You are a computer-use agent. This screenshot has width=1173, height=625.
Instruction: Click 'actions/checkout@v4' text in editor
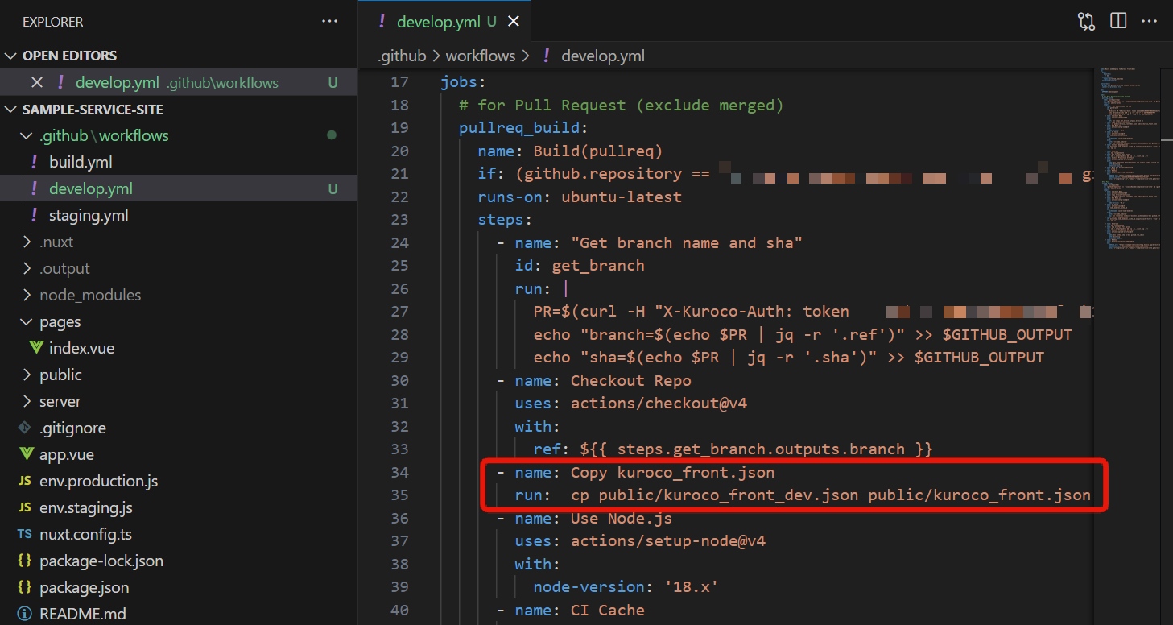(x=659, y=403)
